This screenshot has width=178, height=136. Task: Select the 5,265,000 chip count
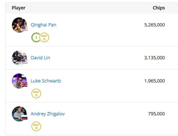[155, 25]
